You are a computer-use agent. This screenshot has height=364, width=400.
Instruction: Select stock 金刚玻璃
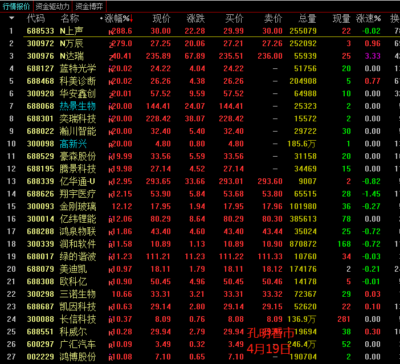(x=78, y=206)
